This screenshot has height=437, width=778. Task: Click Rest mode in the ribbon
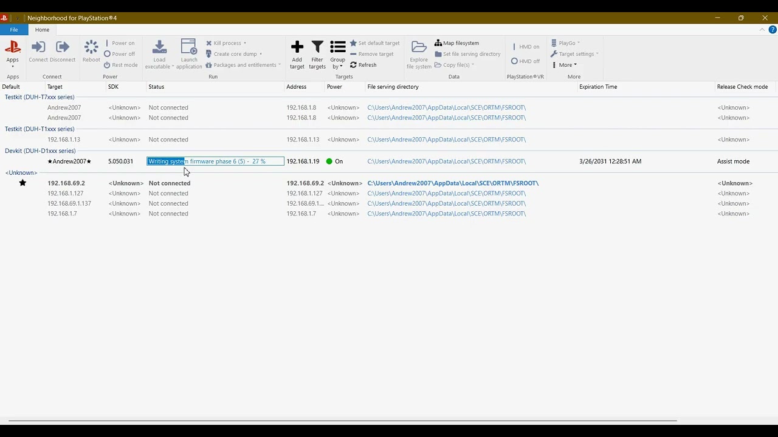120,65
